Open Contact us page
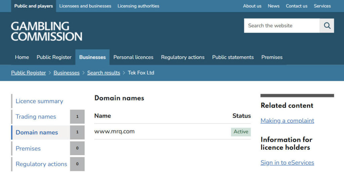 click(x=297, y=6)
